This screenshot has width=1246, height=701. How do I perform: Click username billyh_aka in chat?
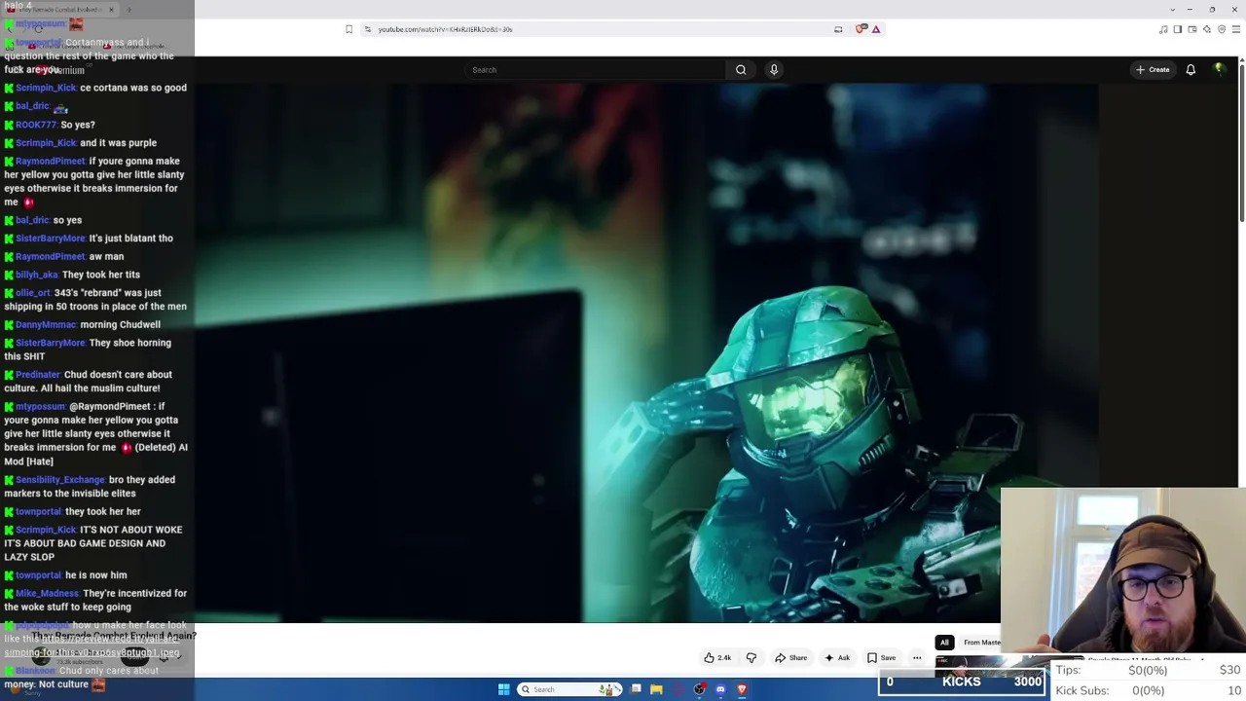tap(37, 275)
